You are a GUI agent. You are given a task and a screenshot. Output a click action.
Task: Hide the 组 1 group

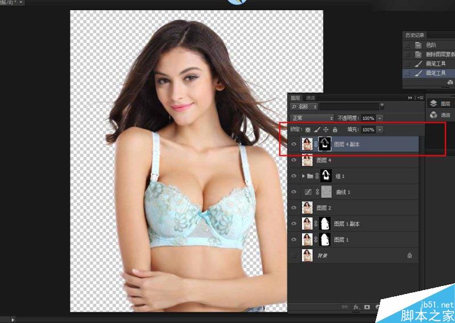pos(294,176)
